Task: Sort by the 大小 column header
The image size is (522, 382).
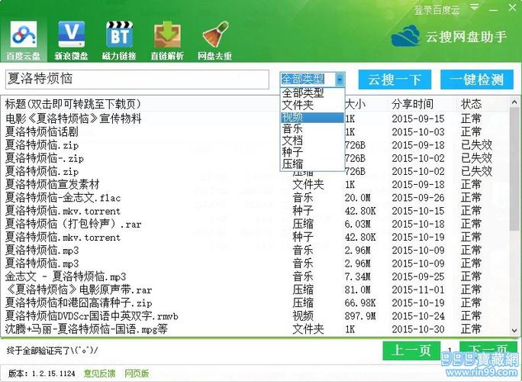Action: coord(355,105)
